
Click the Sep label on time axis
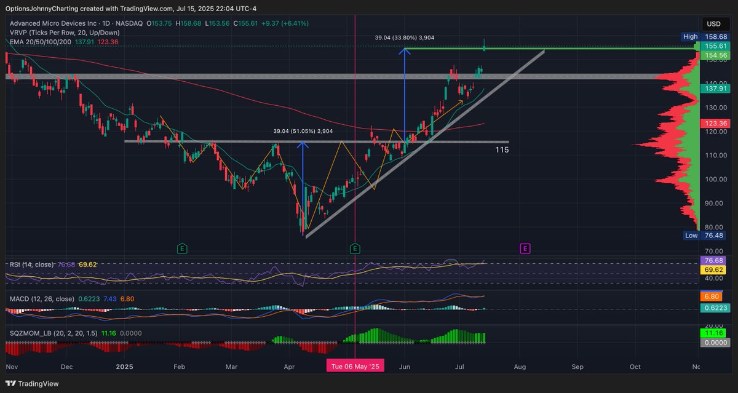pos(577,367)
